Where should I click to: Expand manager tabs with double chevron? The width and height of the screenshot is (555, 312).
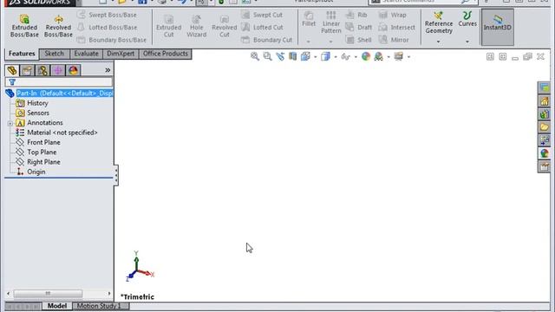pos(108,70)
